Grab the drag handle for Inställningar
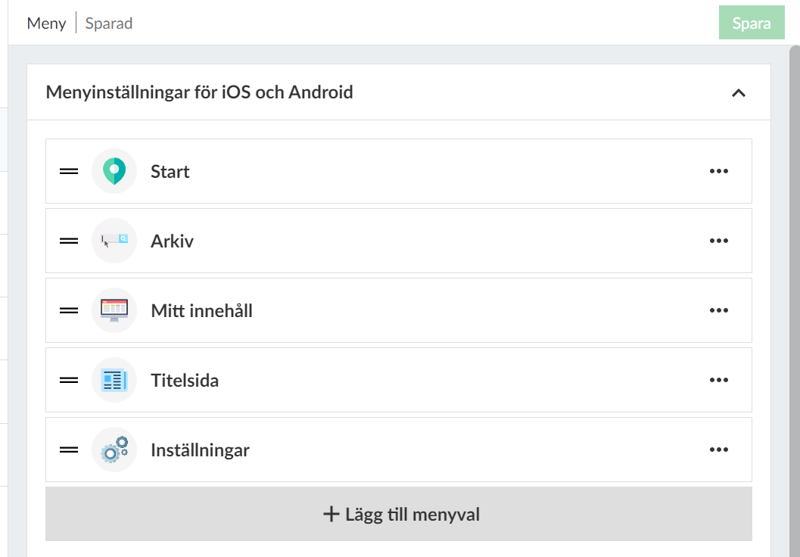 [x=69, y=450]
